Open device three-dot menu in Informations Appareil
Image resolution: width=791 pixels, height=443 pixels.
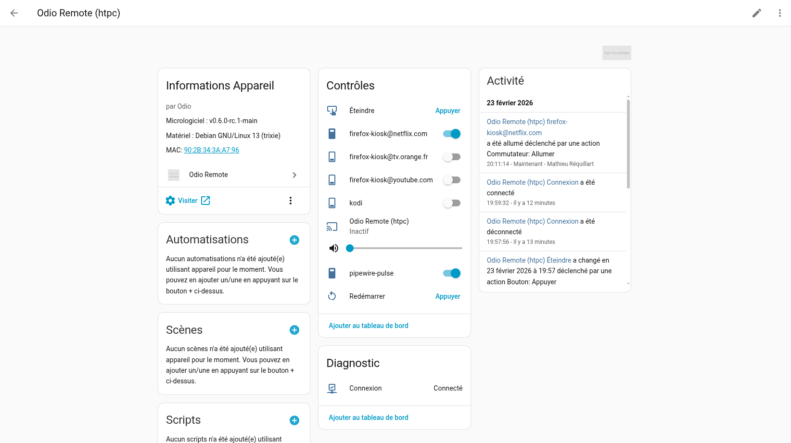coord(290,201)
